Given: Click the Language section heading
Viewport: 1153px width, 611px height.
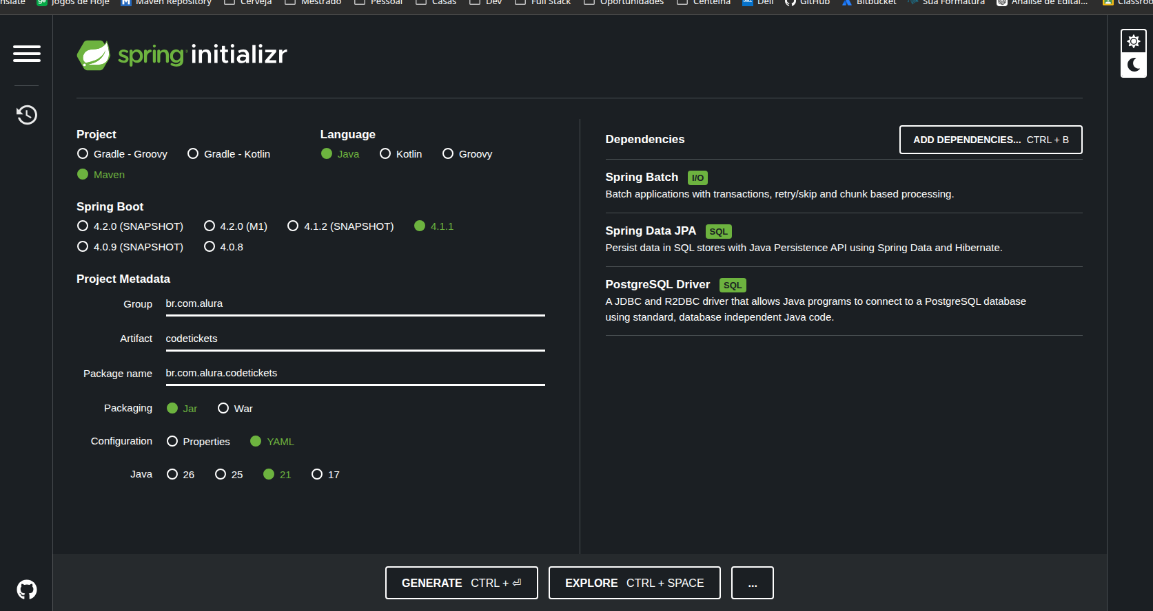Looking at the screenshot, I should 348,135.
